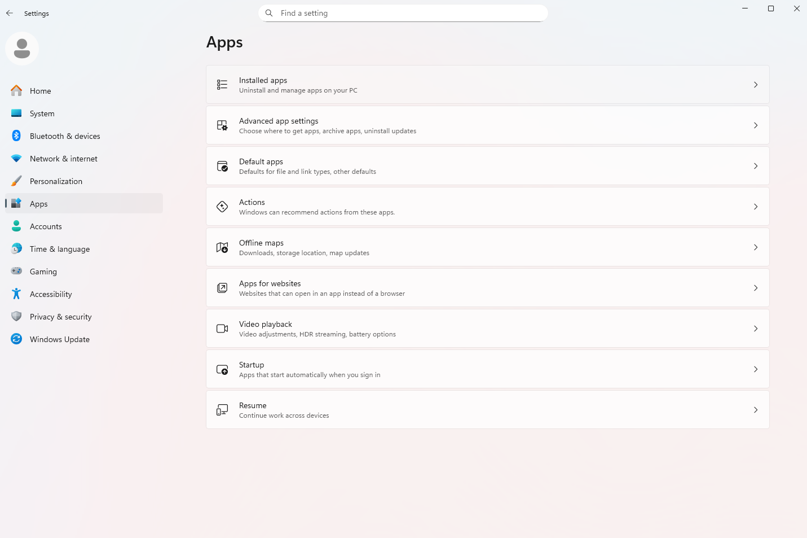The height and width of the screenshot is (538, 807).
Task: Select Accessibility in the sidebar
Action: pos(51,294)
